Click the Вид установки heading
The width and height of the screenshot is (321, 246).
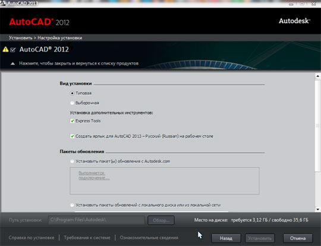tap(75, 84)
